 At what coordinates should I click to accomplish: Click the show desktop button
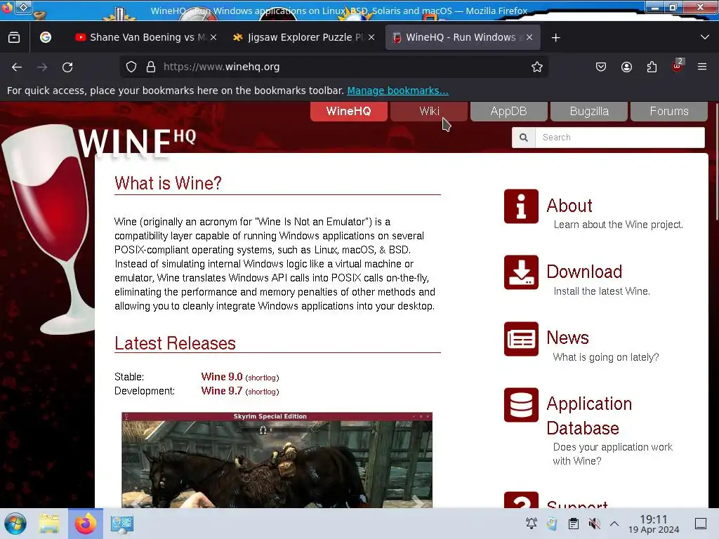(x=701, y=524)
